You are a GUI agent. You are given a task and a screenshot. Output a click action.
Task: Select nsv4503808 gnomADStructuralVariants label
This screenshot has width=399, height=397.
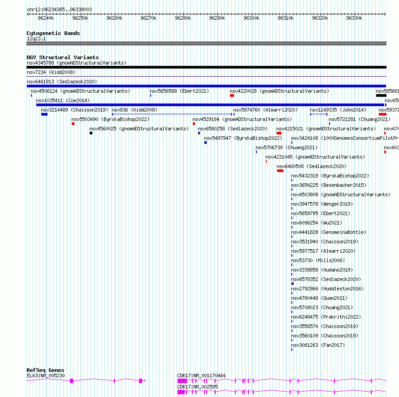point(341,194)
